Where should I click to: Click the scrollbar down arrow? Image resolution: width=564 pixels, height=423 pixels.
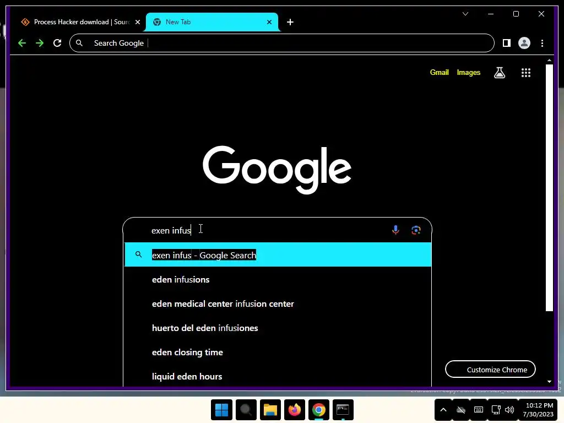(549, 382)
